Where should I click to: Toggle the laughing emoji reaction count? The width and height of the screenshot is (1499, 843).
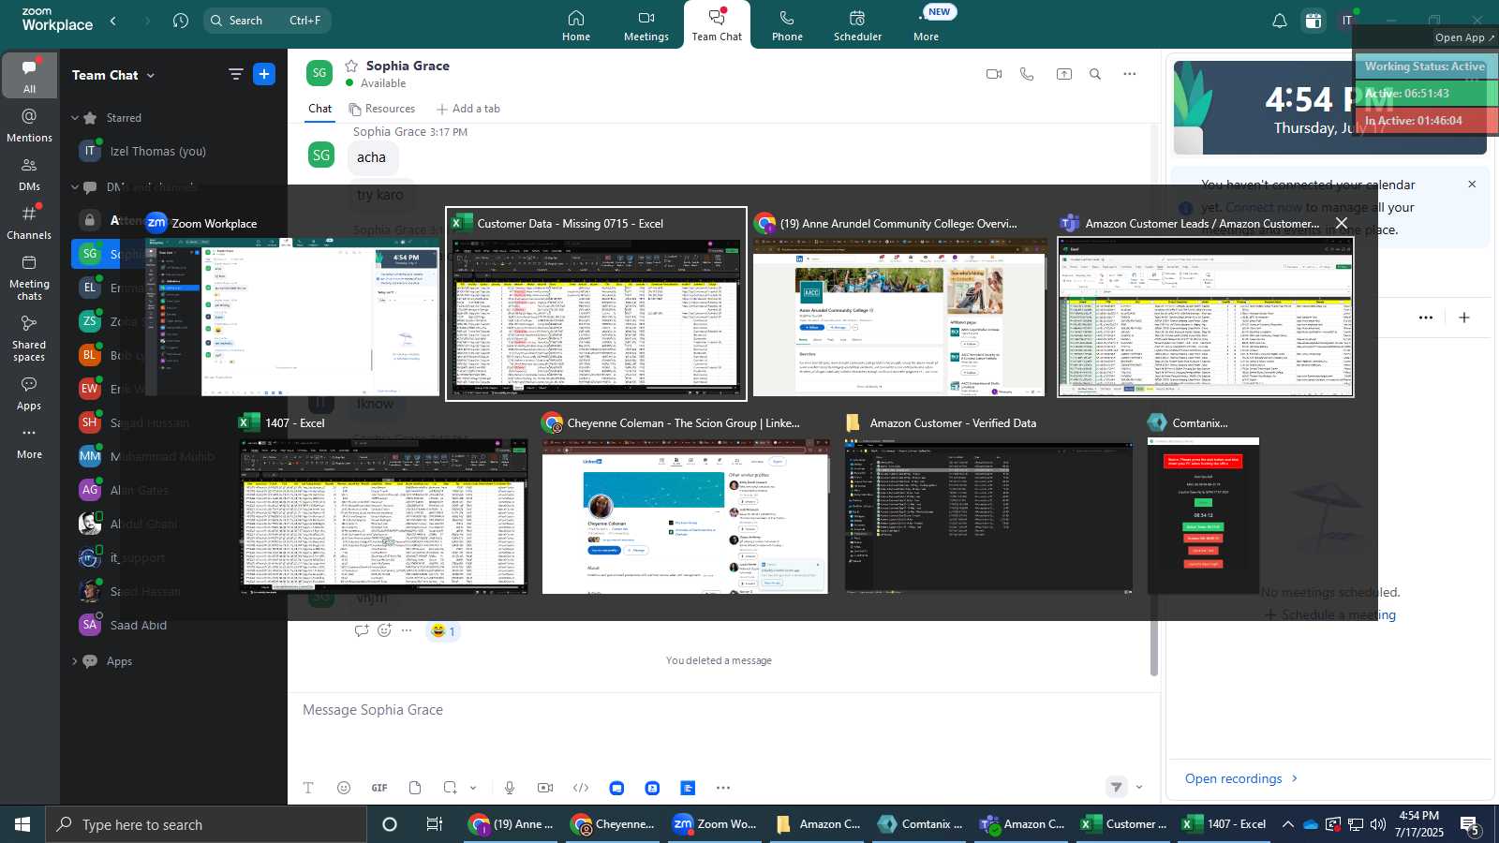point(443,631)
